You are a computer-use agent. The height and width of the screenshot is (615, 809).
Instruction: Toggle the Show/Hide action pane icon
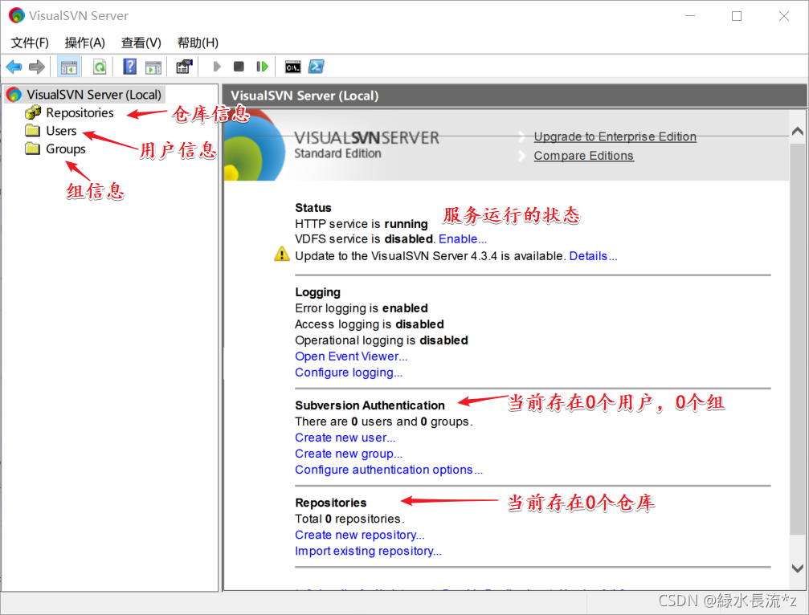[153, 67]
